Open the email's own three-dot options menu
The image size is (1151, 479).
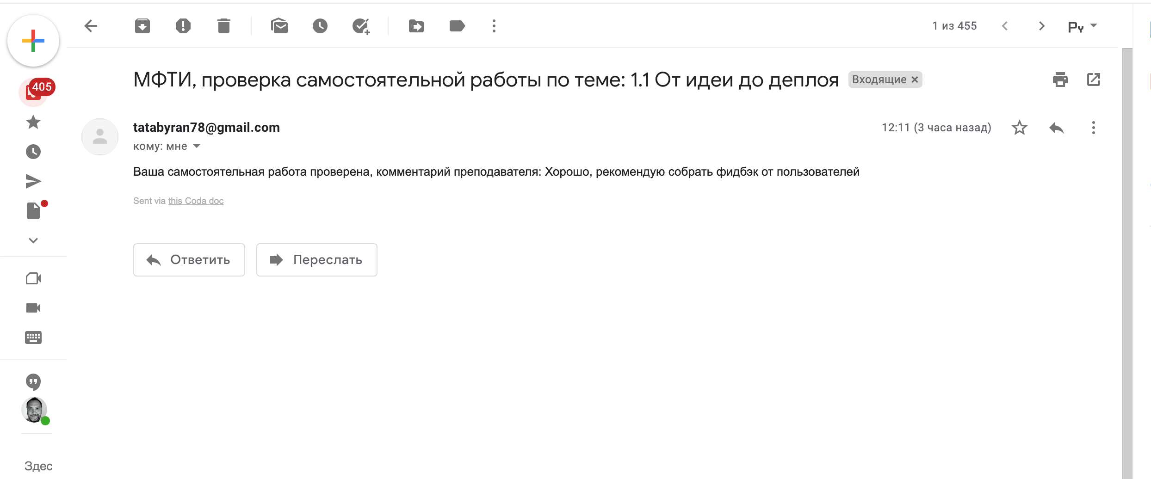click(1093, 128)
